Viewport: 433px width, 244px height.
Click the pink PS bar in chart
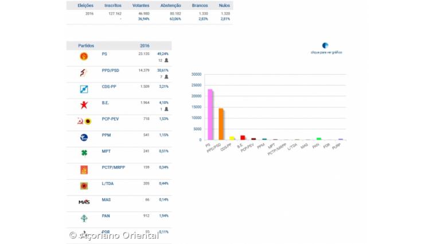click(210, 114)
